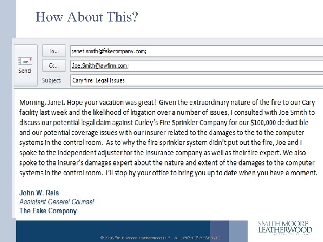Click the Send envelope icon
This screenshot has height=242, width=323.
[x=25, y=61]
